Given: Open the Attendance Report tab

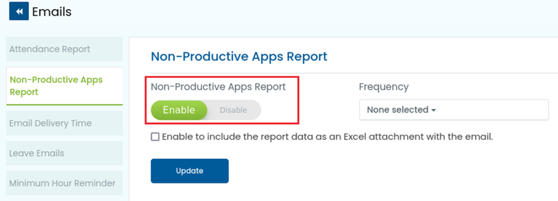Looking at the screenshot, I should [64, 49].
